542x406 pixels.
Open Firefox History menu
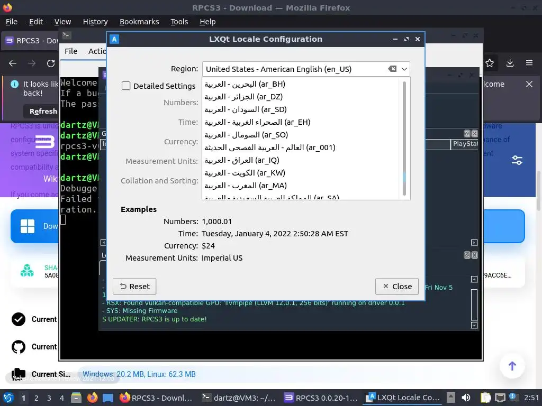[x=95, y=22]
